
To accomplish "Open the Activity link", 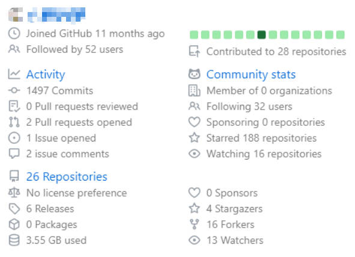I will click(x=46, y=75).
